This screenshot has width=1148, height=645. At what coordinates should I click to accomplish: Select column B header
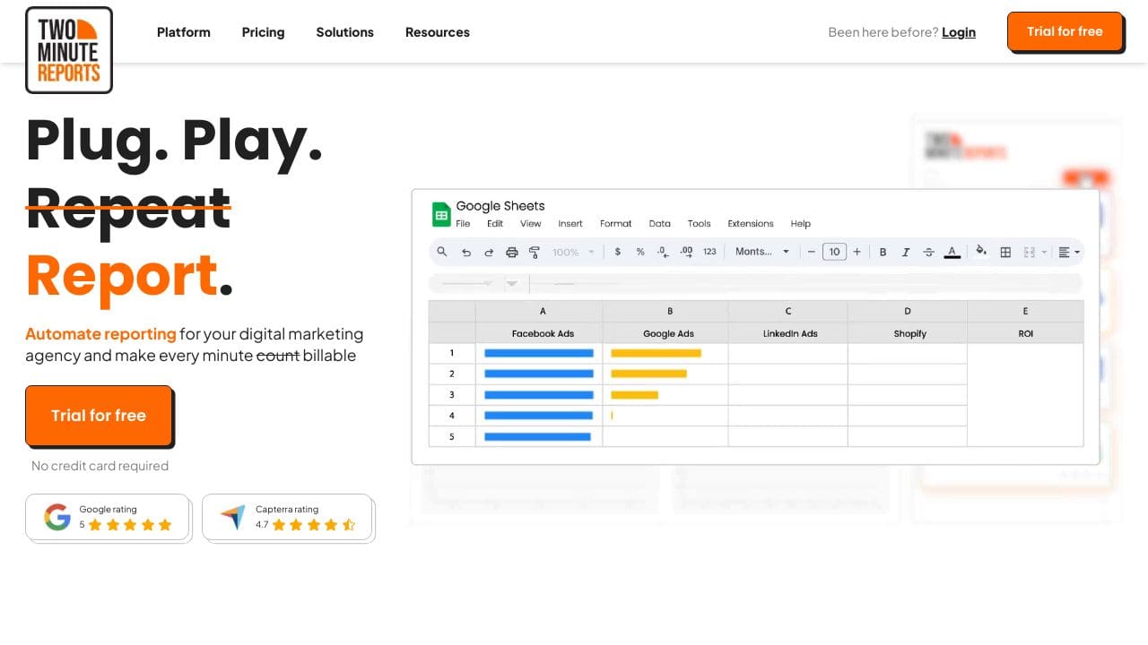pos(665,312)
